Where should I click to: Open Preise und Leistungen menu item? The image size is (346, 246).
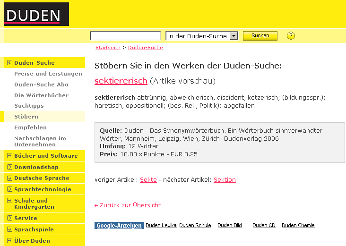pyautogui.click(x=48, y=74)
